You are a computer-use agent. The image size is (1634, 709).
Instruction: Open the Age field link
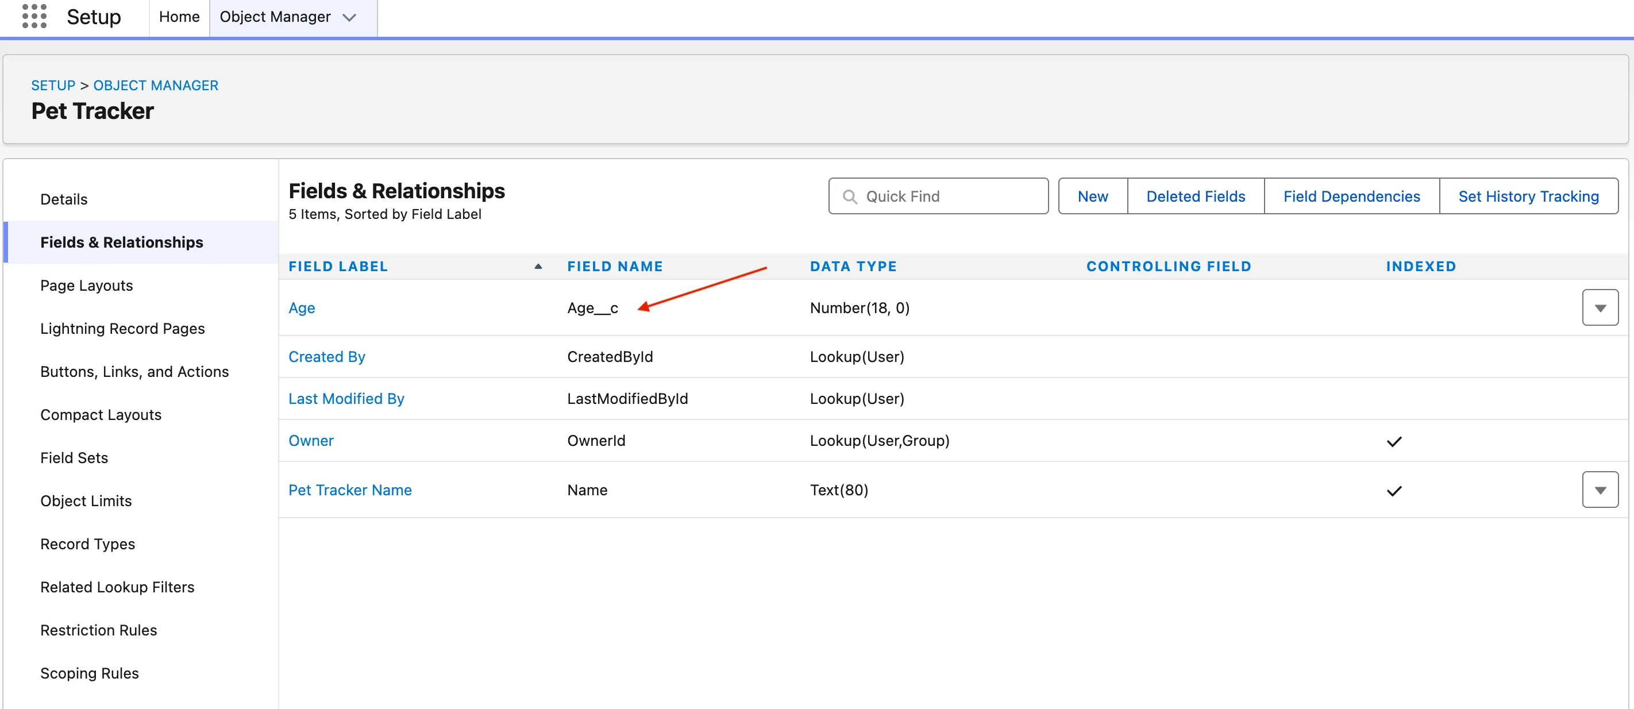(x=301, y=308)
